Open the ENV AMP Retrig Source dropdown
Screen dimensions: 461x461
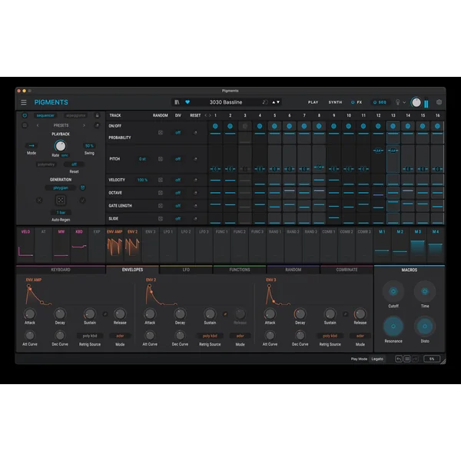90,336
